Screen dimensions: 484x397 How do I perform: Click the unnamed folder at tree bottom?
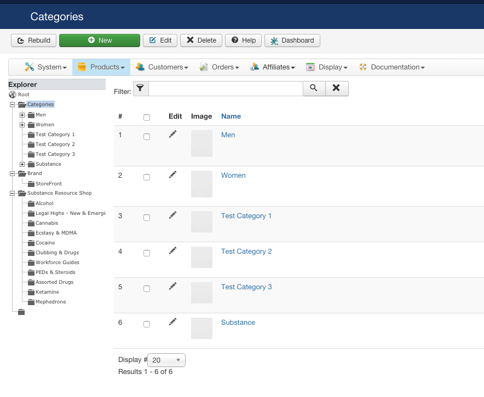coord(21,312)
